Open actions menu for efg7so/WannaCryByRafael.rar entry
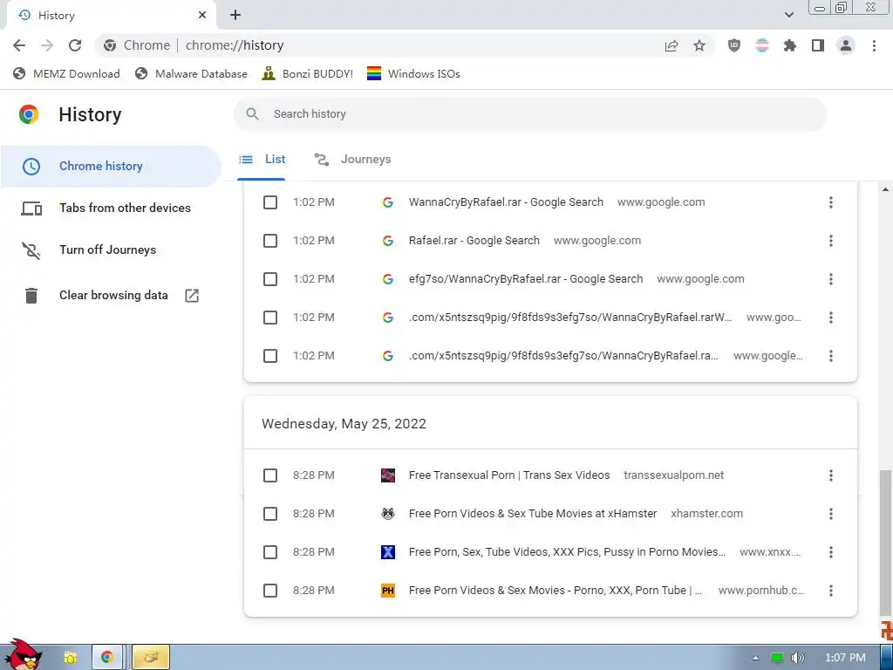 tap(831, 279)
